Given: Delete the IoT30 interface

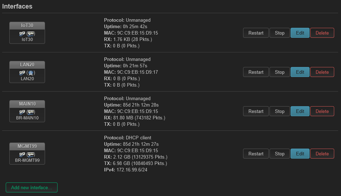Looking at the screenshot, I should coord(322,33).
